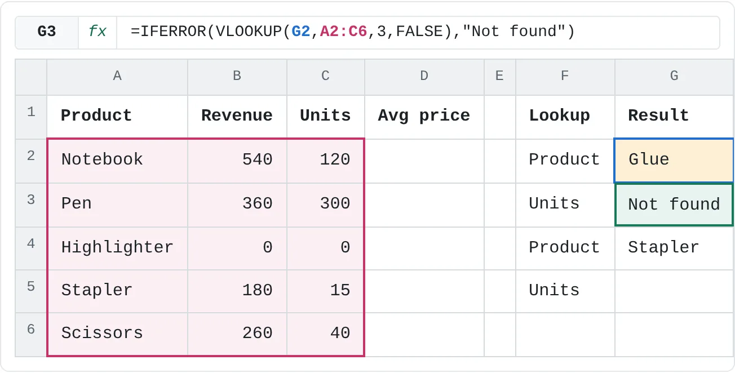735x373 pixels.
Task: Click the "Scissors" cell
Action: tap(117, 335)
